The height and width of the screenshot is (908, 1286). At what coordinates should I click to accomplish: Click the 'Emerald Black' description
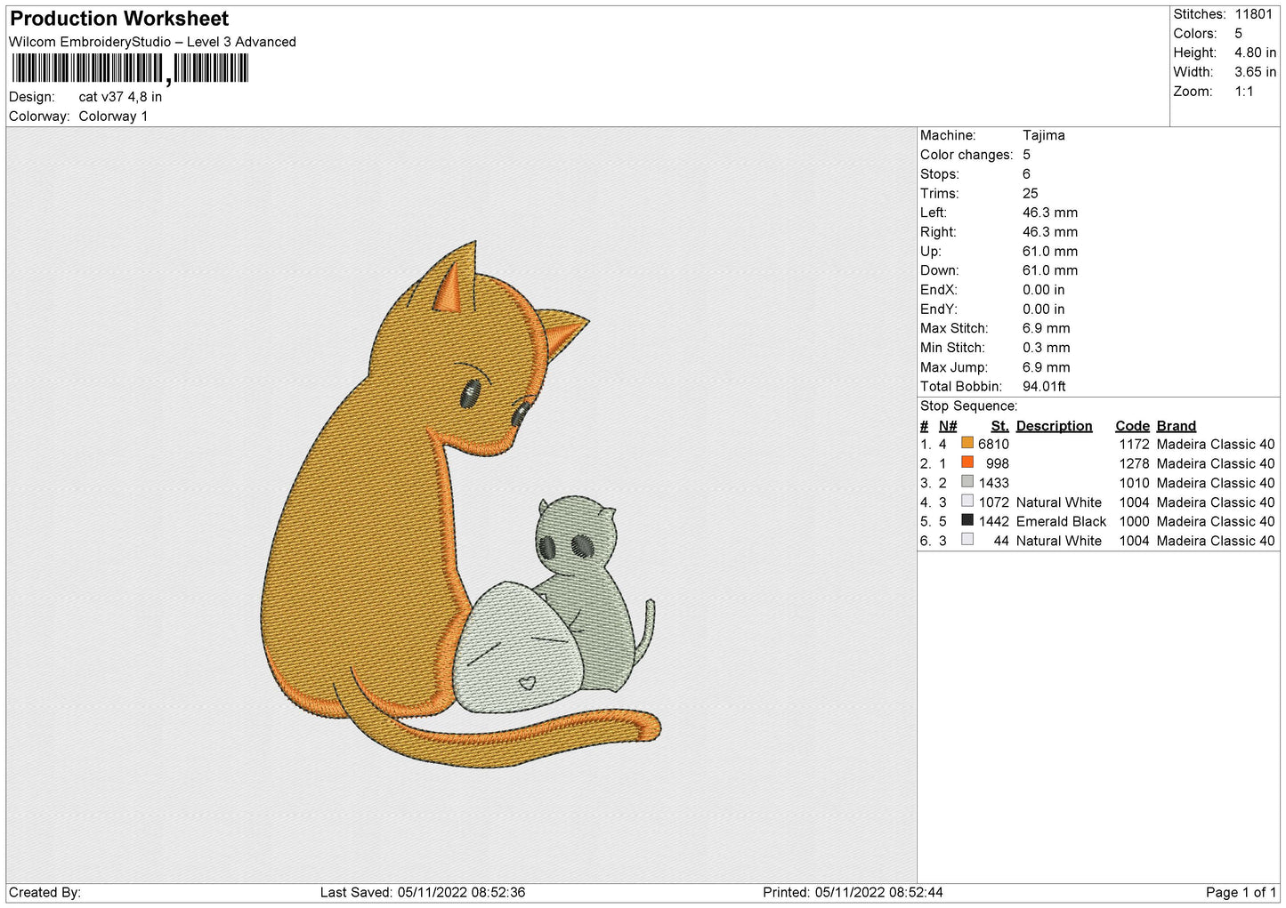[x=1061, y=522]
